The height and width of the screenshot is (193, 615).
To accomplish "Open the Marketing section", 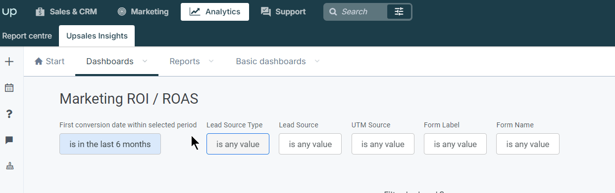I will [x=143, y=12].
